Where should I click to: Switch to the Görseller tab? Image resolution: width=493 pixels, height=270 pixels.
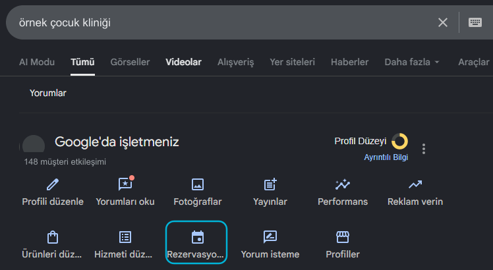pyautogui.click(x=130, y=62)
